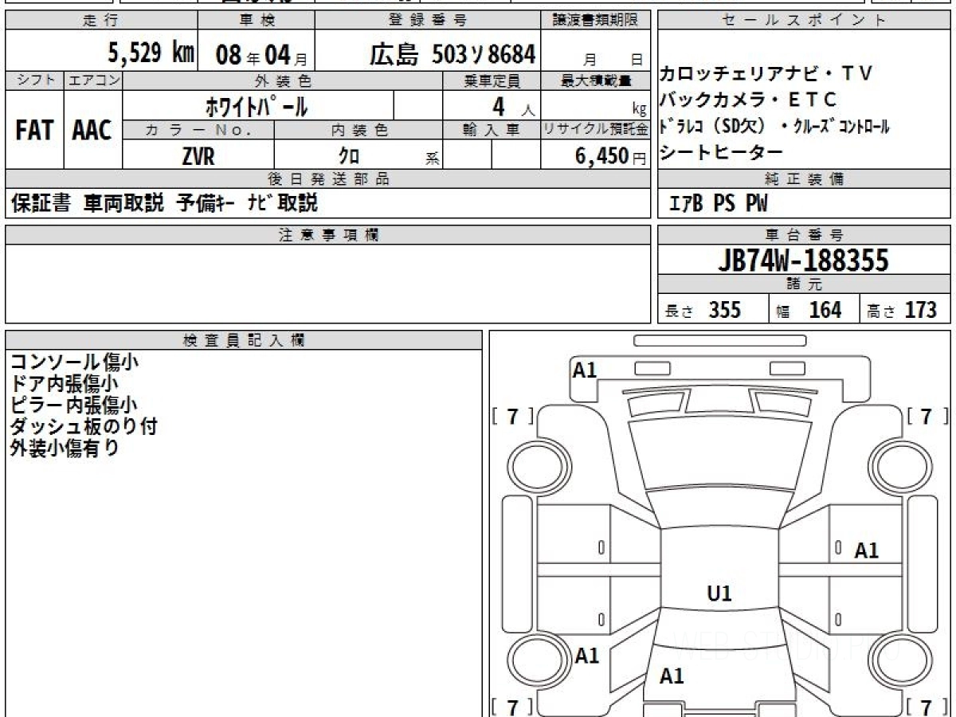Click the registration number 広島 503ソ 8684
The height and width of the screenshot is (717, 956).
coord(452,54)
